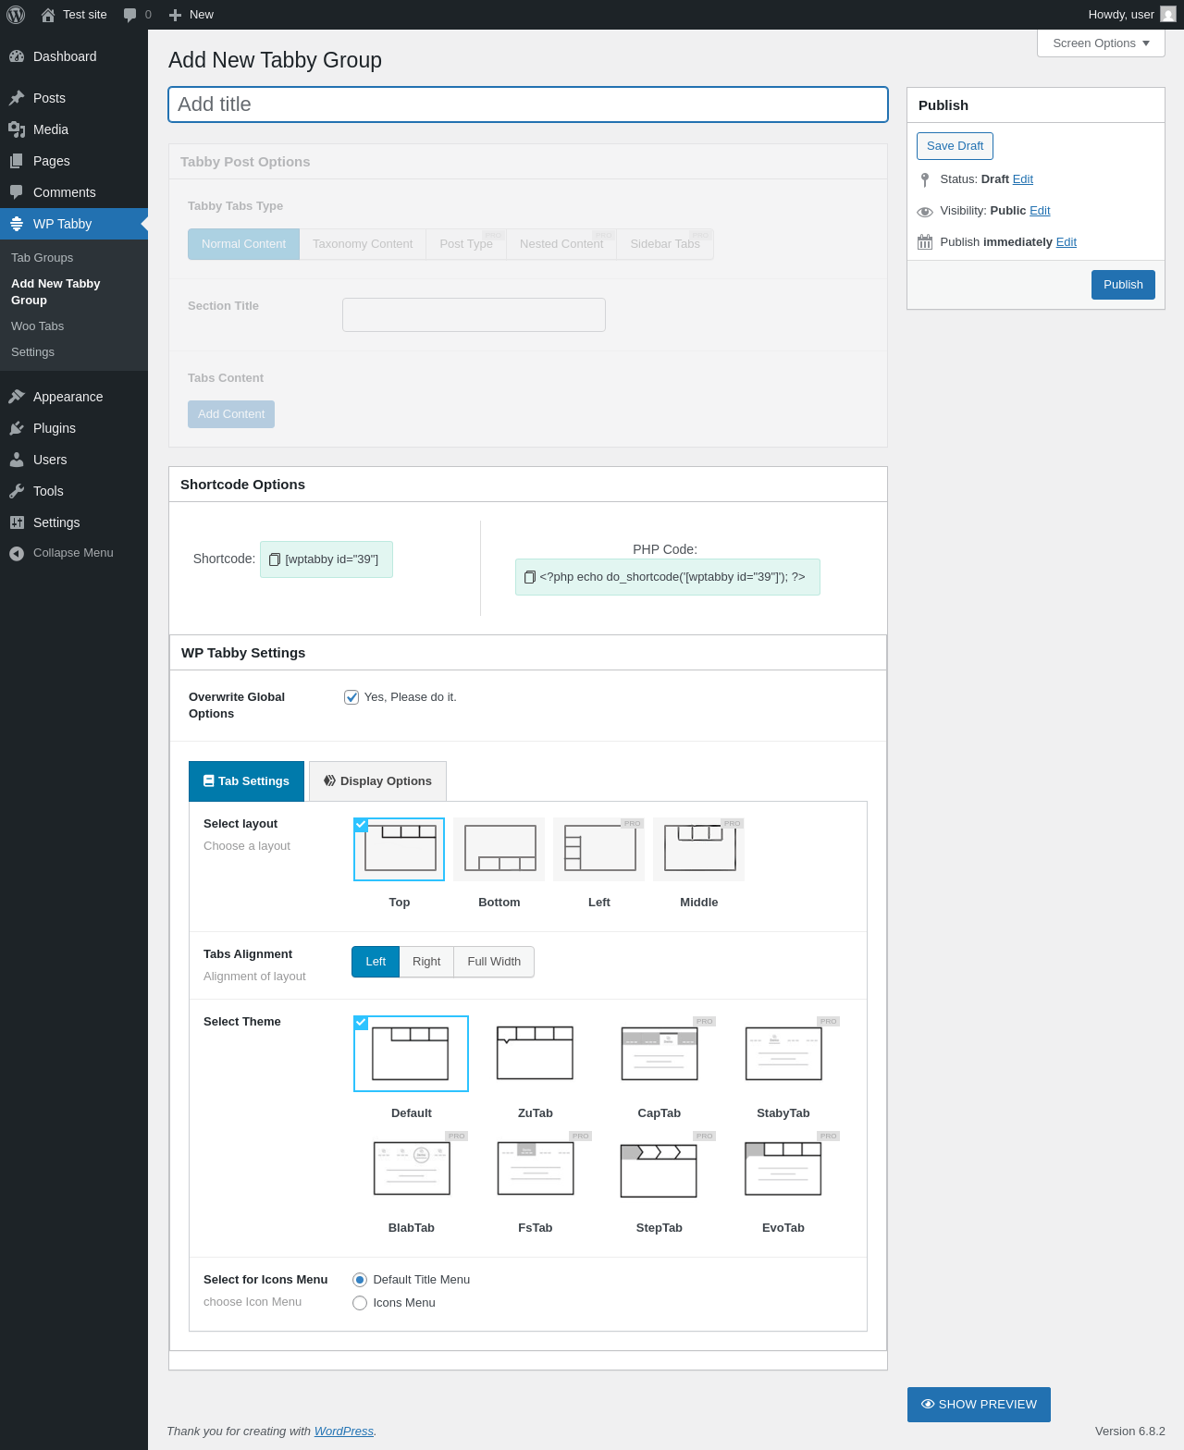Choose Taxonomy Content tabs type
The height and width of the screenshot is (1450, 1184).
(x=363, y=244)
